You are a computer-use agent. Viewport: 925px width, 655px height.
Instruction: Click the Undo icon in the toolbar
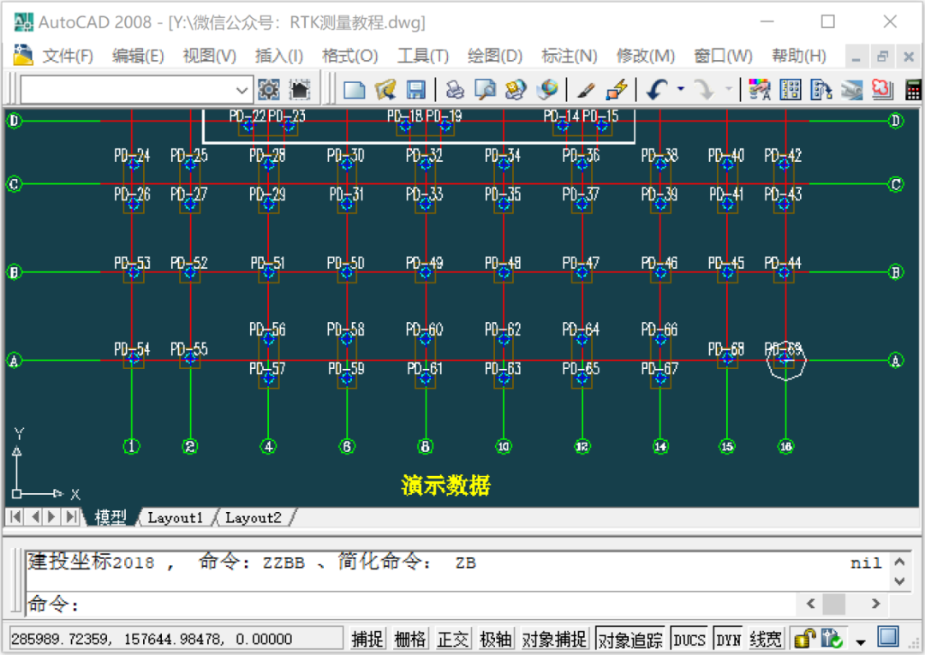click(653, 89)
